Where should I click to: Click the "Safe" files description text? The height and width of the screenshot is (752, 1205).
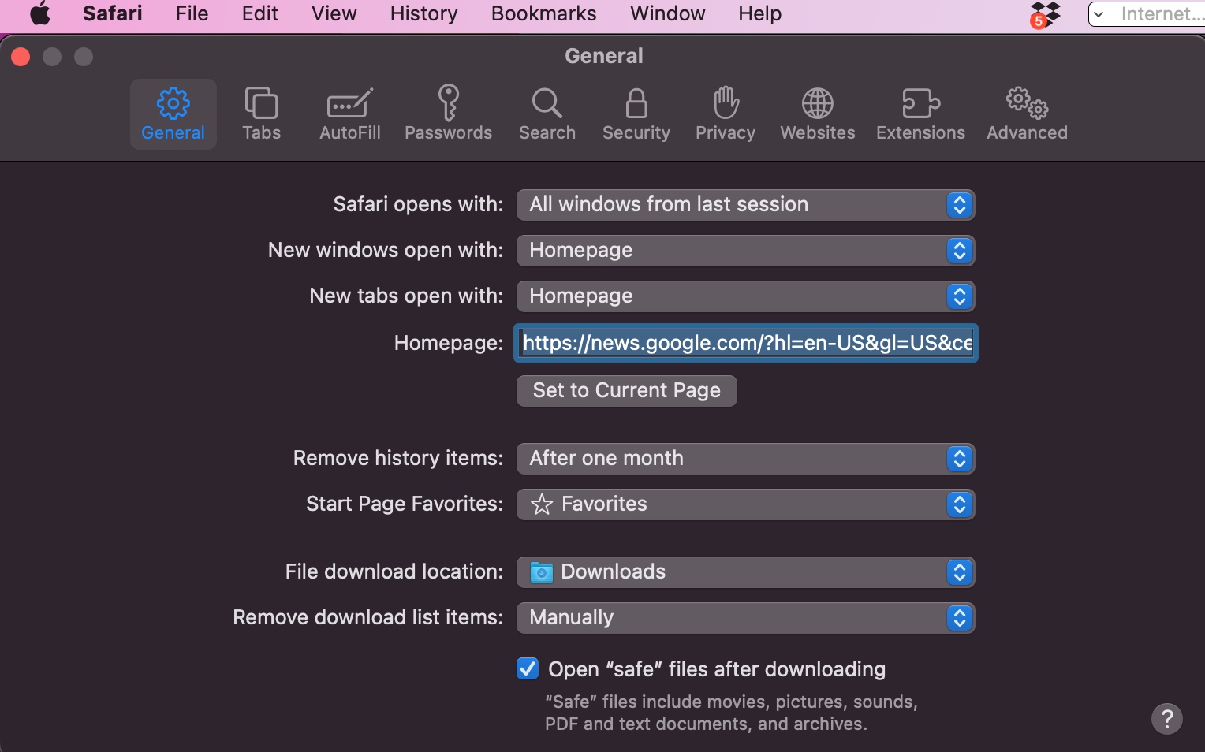731,713
